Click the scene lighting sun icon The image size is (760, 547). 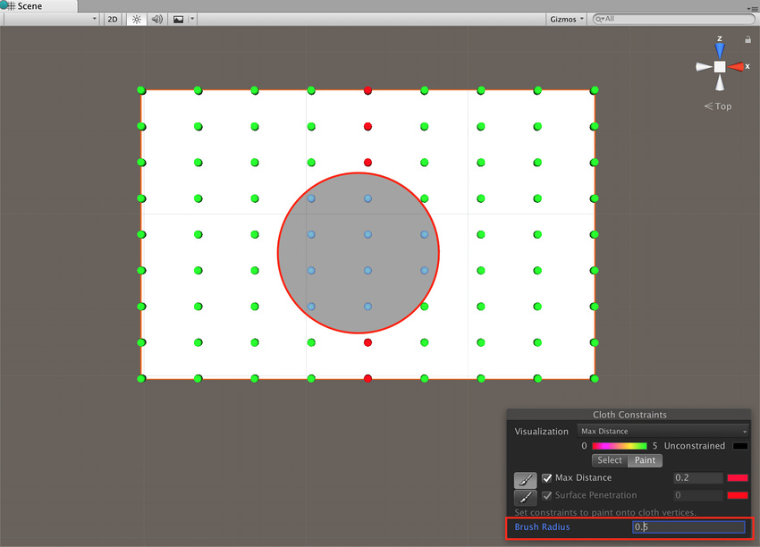pos(134,19)
